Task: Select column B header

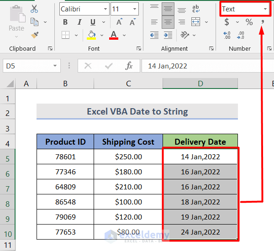Action: (65, 84)
